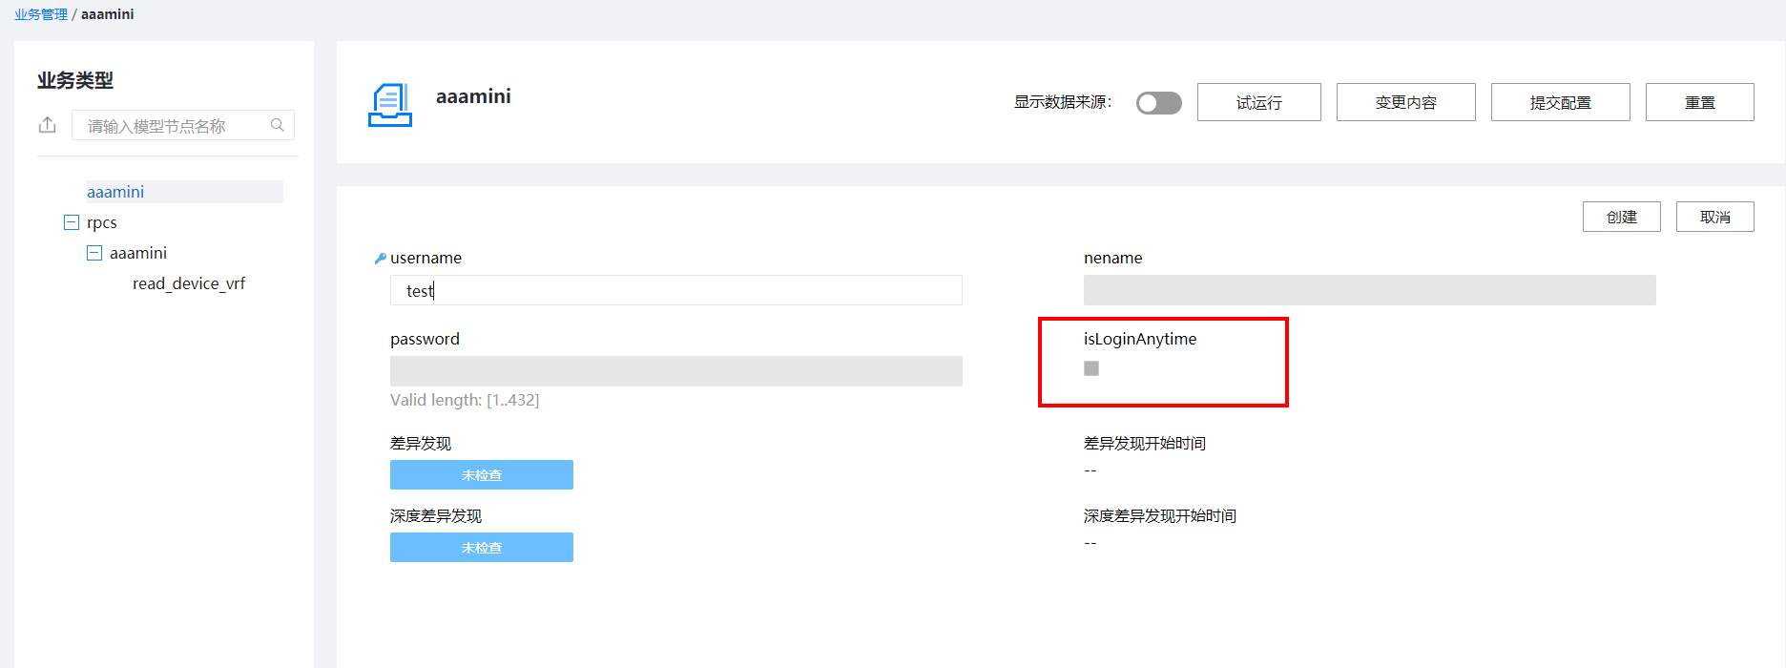Toggle the 显示数据来源 switch
Screen dimensions: 1786x668
tap(1158, 103)
